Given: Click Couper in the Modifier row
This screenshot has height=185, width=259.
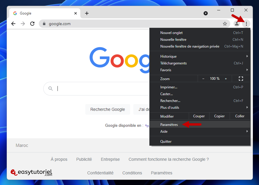Looking at the screenshot, I should click(x=199, y=116).
